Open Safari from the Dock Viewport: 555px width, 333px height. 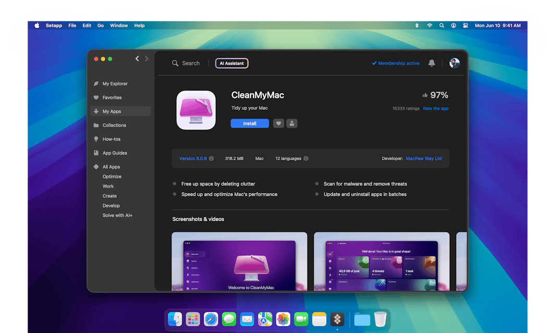point(211,319)
